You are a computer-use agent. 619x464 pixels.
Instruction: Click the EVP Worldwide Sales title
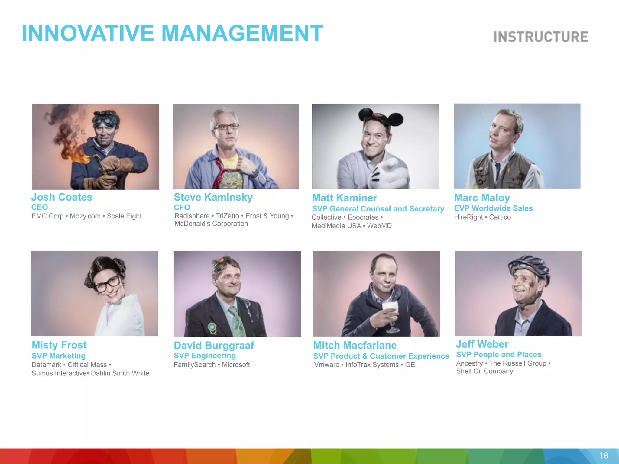pos(493,208)
